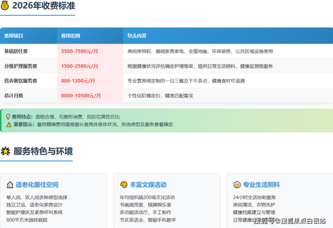Click the money bag icon beside 2026年收费标准
333x228 pixels.
point(5,6)
